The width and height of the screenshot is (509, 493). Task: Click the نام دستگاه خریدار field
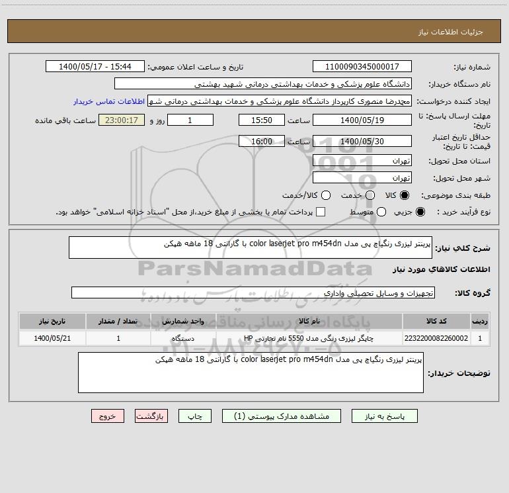[x=263, y=84]
